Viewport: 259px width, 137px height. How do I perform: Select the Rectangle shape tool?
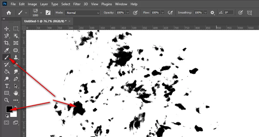6,93
